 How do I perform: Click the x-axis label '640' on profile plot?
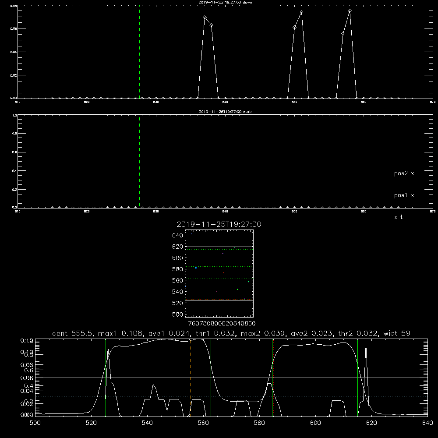[x=427, y=423]
